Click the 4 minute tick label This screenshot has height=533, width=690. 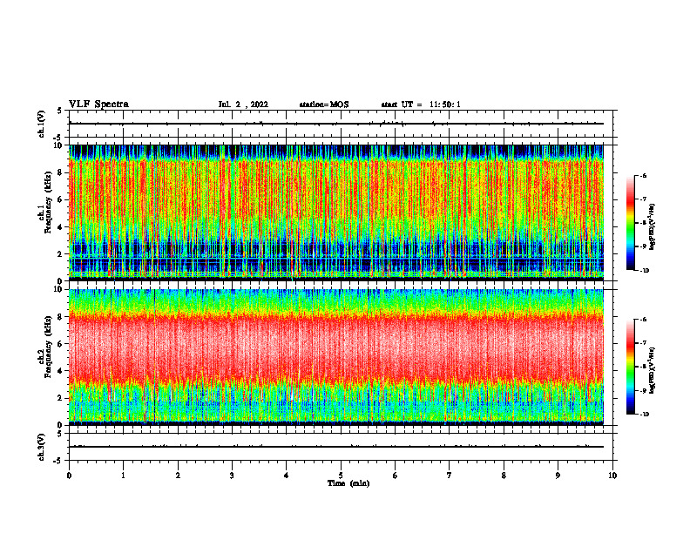click(x=286, y=476)
